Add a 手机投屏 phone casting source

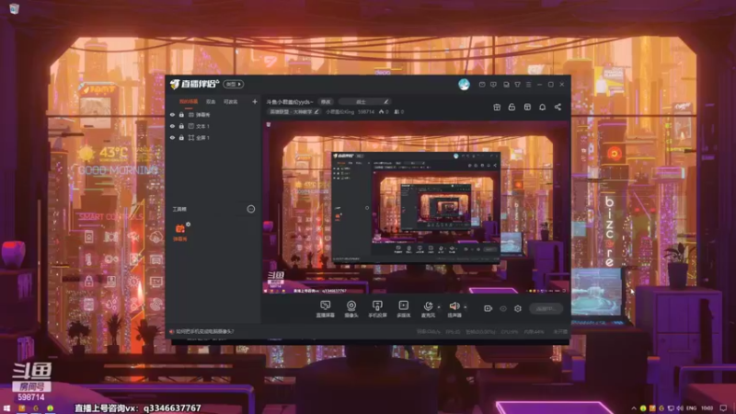[377, 309]
